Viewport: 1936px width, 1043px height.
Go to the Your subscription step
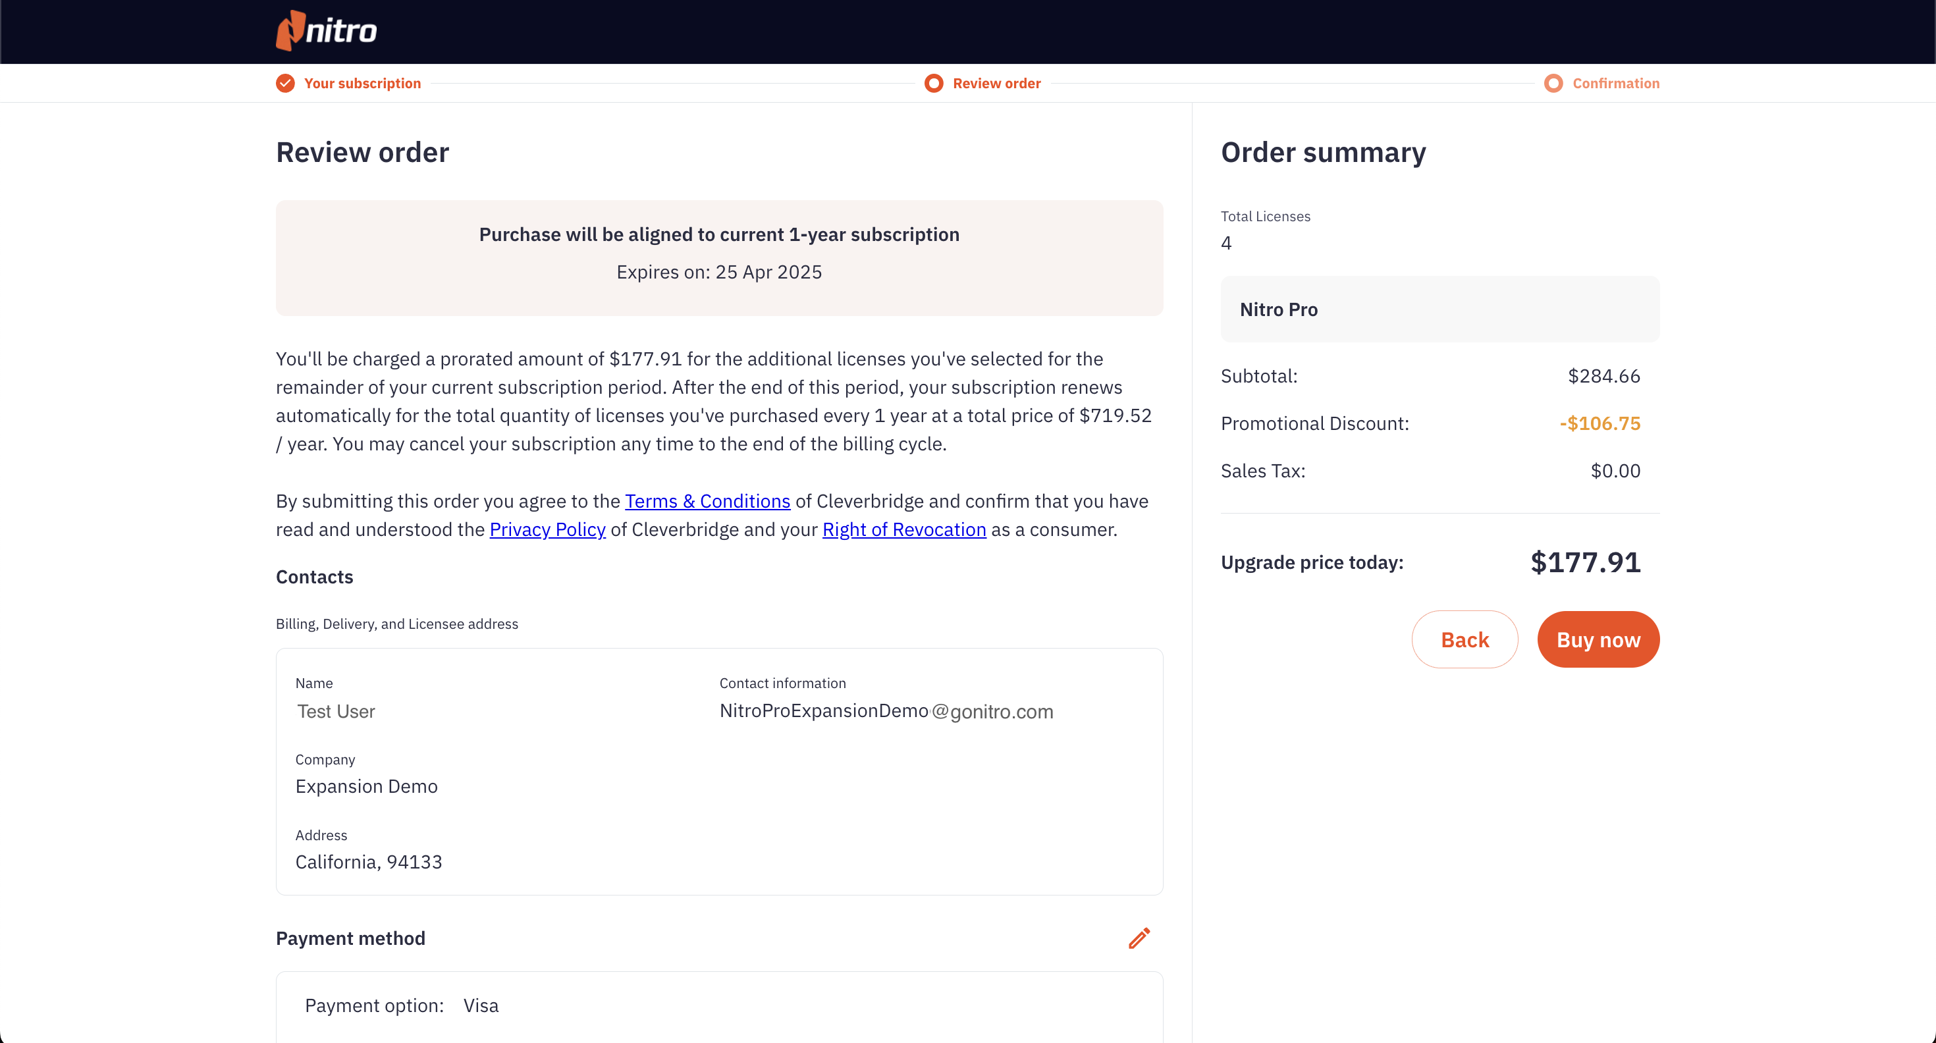click(362, 84)
